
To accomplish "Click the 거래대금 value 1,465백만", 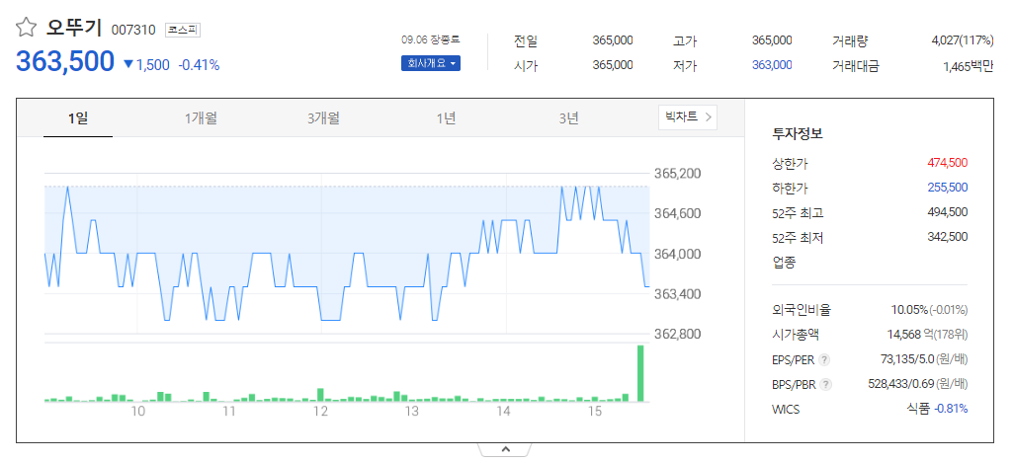I will (969, 65).
